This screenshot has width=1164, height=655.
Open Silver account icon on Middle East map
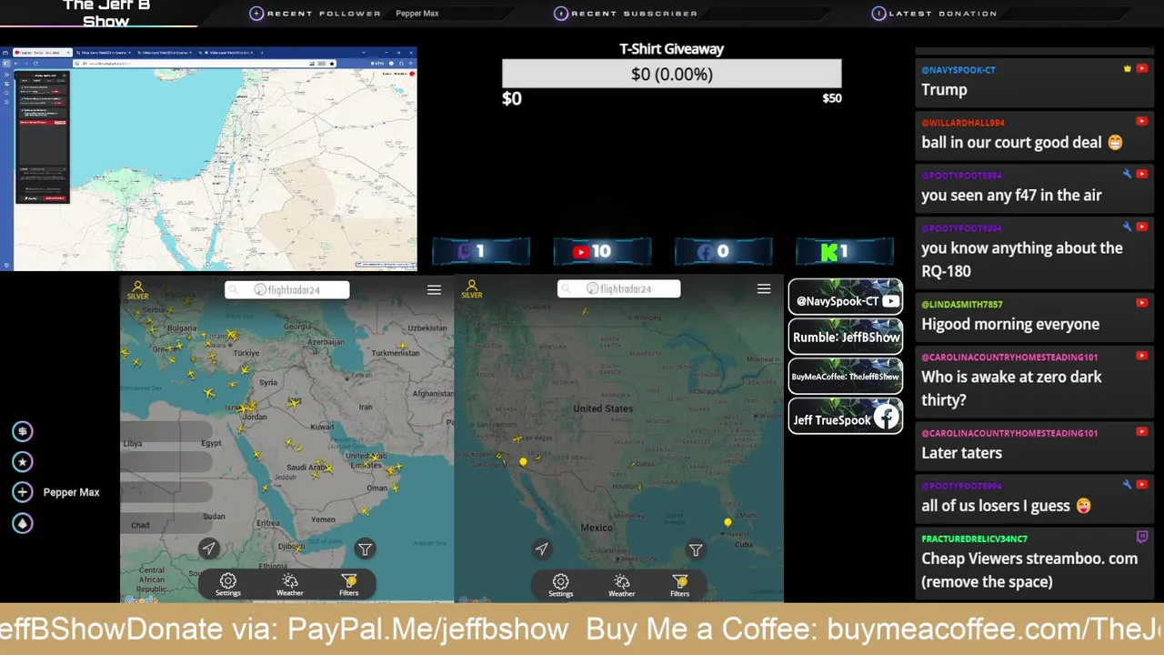(137, 289)
